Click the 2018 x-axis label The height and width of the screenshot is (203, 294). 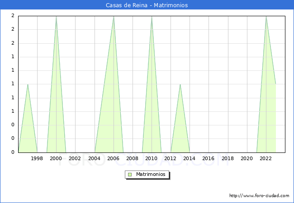click(x=228, y=158)
